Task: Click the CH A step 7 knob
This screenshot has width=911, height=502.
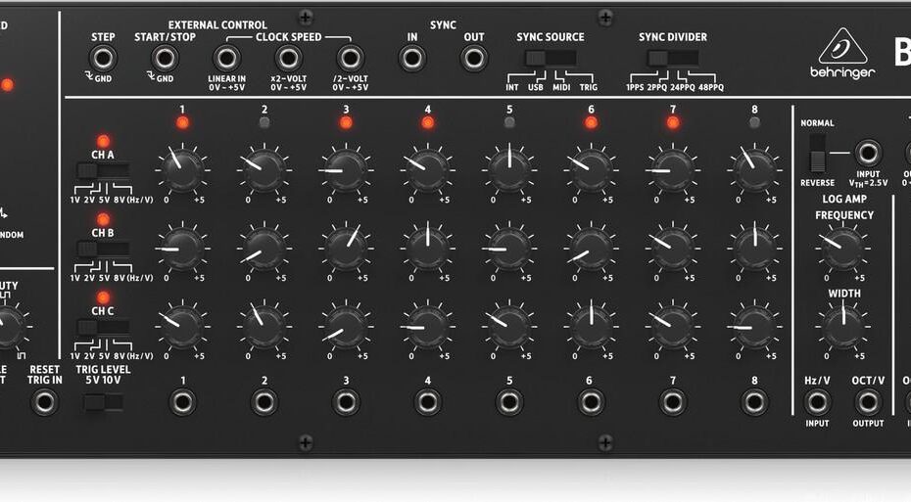Action: 673,170
